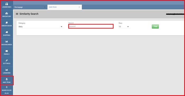Screen dimensions: 185x96
Task: Click the Similarity Search heading text
Action: (x=29, y=14)
